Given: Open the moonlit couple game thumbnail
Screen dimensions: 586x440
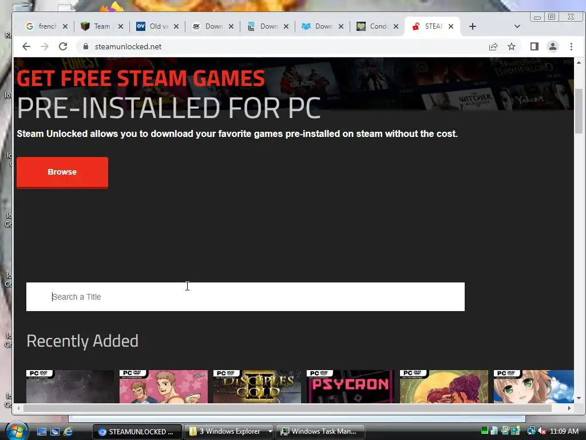Looking at the screenshot, I should pyautogui.click(x=444, y=387).
